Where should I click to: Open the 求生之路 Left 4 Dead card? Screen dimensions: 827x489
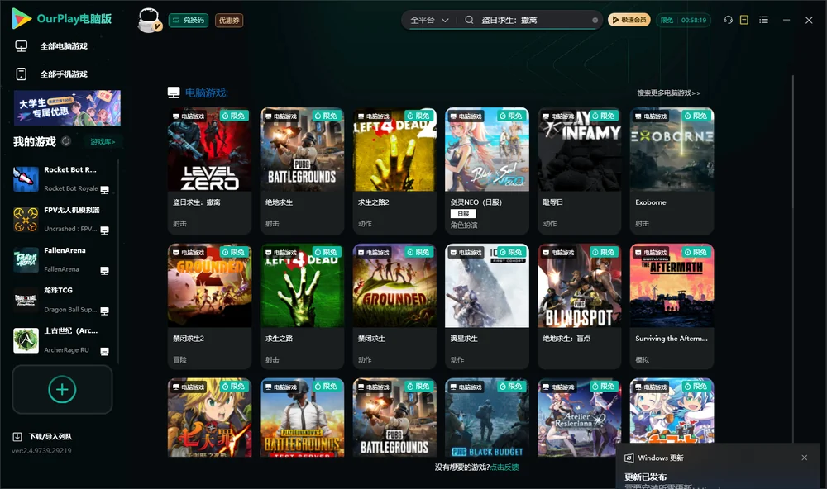[x=302, y=306]
